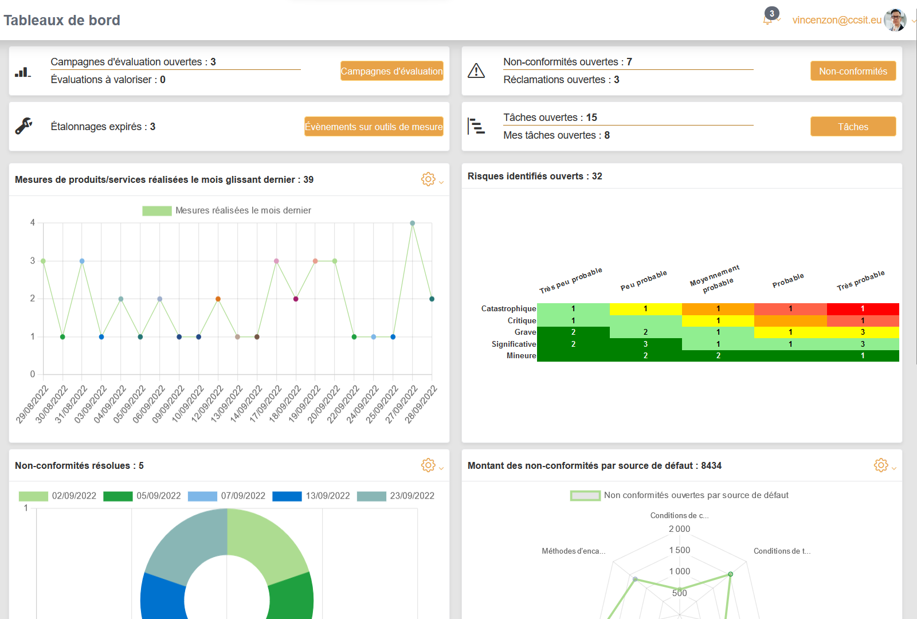Viewport: 917px width, 619px height.
Task: Click the wrench icon next to Étalonnages expirés
Action: point(23,126)
